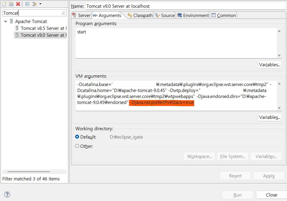Click the Apply button
Screen dimensions: 287x201
(269, 176)
